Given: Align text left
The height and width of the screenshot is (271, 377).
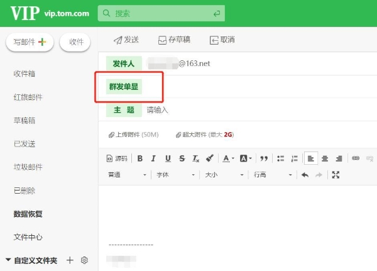Looking at the screenshot, I should pos(311,158).
